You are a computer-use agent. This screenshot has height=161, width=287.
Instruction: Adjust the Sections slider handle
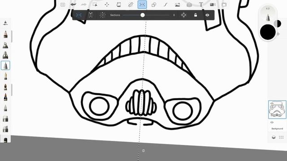coord(143,15)
